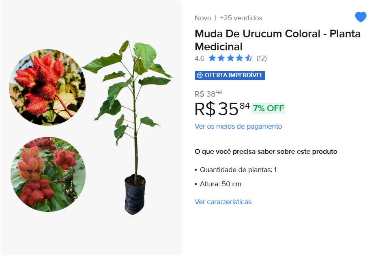Screen dimensions: 376x263
Task: Click the OFERTA IMPERDÍVEL label text
Action: tap(234, 75)
